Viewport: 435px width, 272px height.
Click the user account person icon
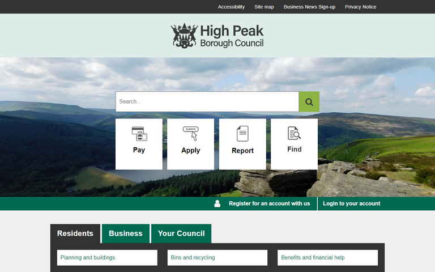point(217,203)
